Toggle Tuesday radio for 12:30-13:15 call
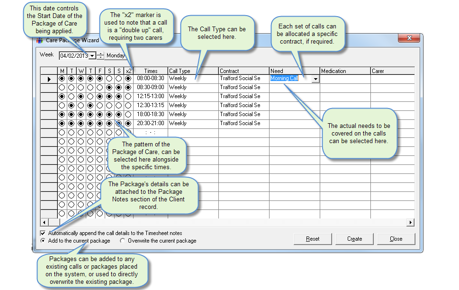 click(71, 106)
